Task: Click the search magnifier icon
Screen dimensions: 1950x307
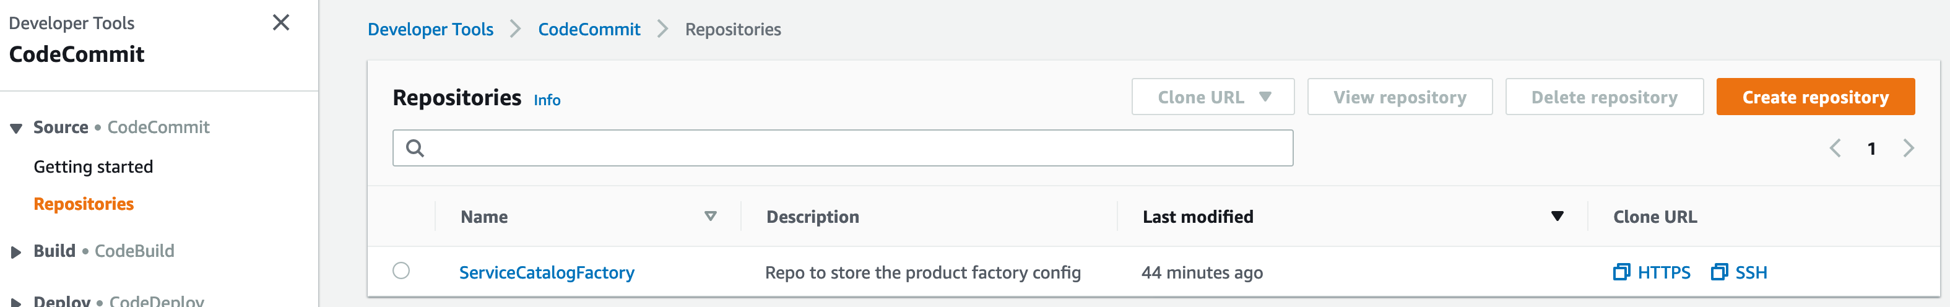Action: [415, 148]
